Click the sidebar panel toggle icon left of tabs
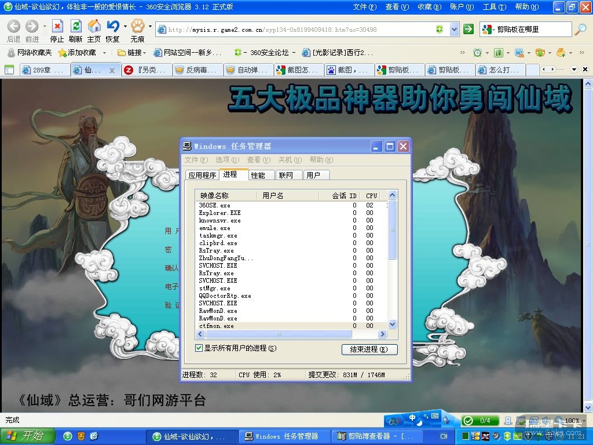Viewport: 593px width, 445px height. click(9, 70)
